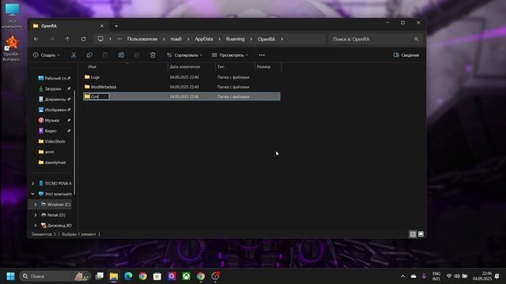Open the Создать dropdown
Screen dimensions: 506x284
click(47, 55)
